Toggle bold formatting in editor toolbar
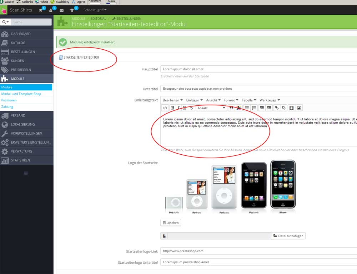 click(173, 108)
